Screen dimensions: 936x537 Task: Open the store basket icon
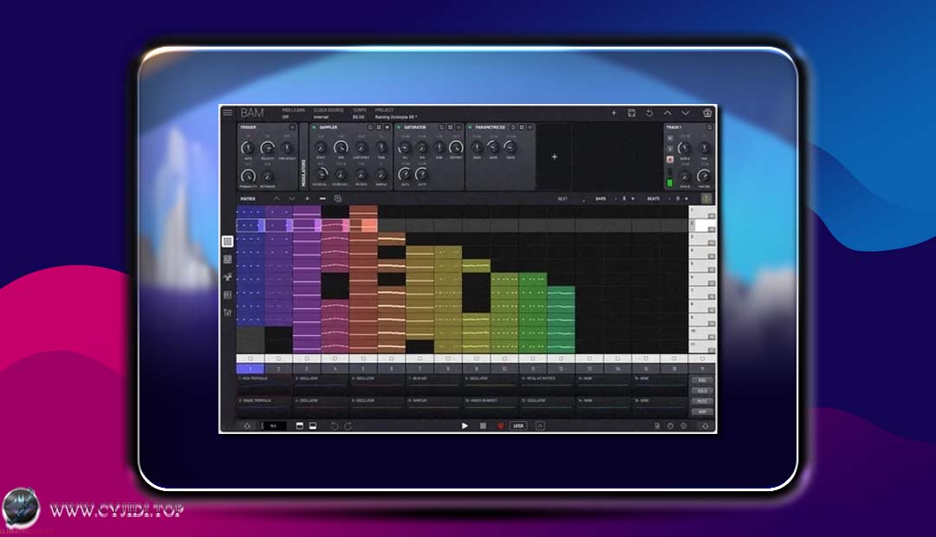pos(707,113)
